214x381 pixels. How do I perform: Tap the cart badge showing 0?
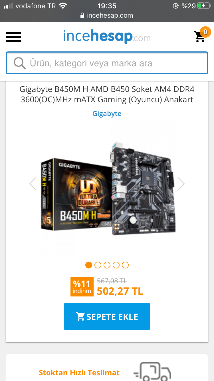(205, 32)
